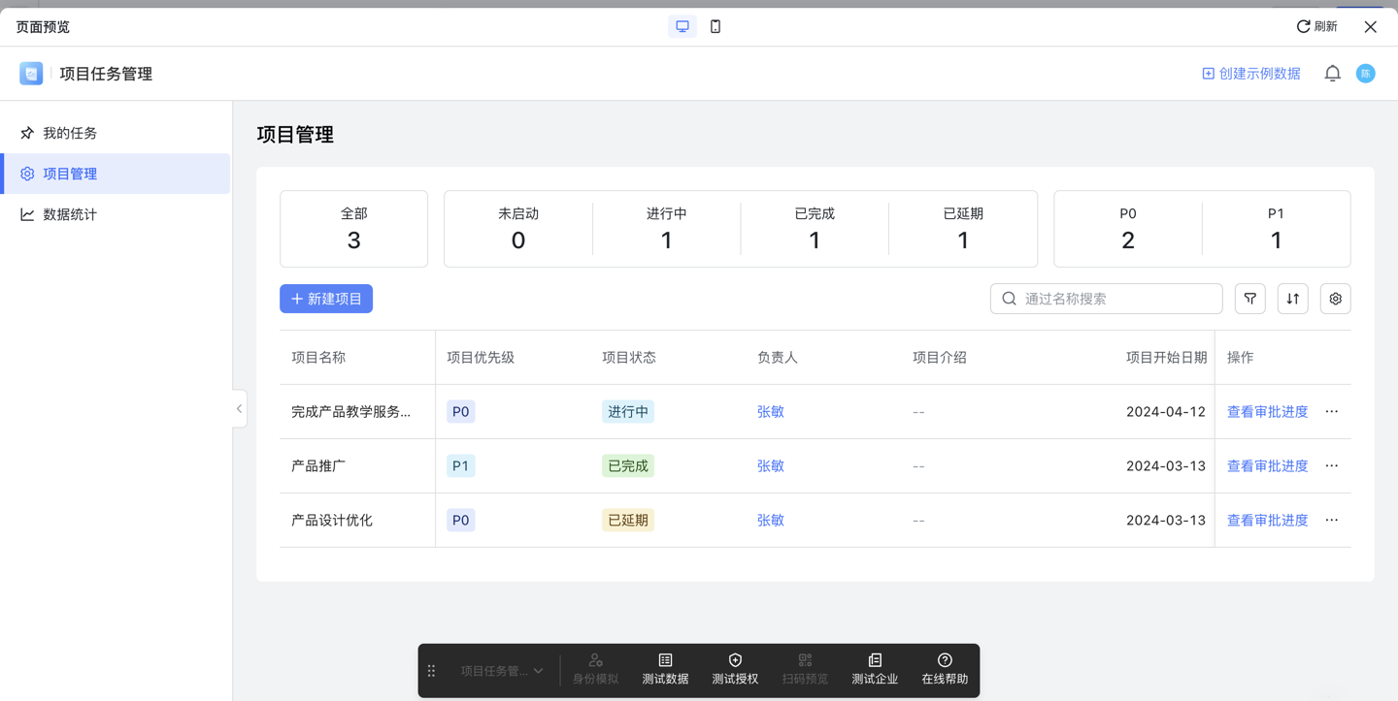Image resolution: width=1398 pixels, height=701 pixels.
Task: Click the 已延期 status tag in table
Action: coord(628,521)
